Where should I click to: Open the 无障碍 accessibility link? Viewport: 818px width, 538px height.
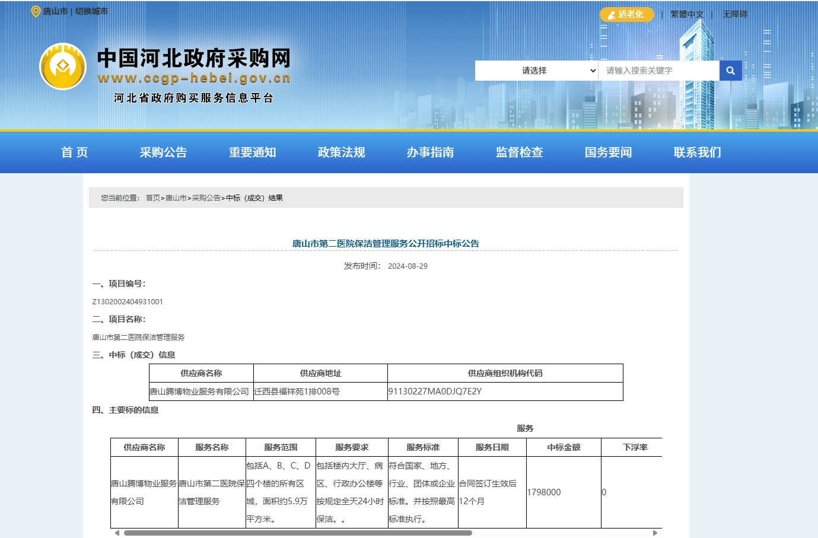click(735, 14)
